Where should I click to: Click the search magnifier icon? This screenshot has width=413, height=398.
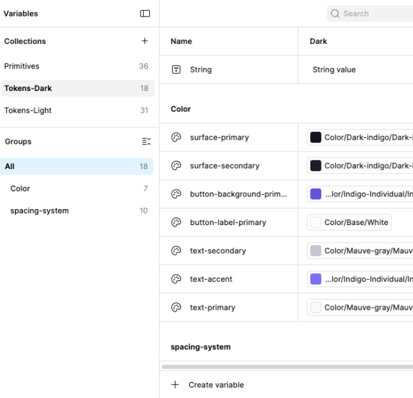point(335,13)
